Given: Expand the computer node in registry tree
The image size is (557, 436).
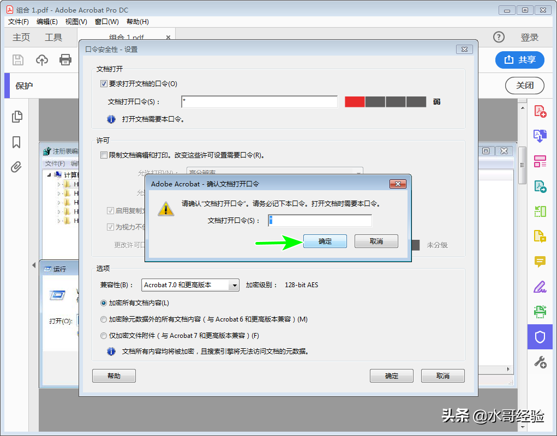Looking at the screenshot, I should click(x=49, y=174).
